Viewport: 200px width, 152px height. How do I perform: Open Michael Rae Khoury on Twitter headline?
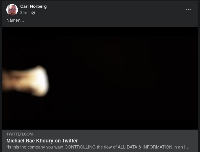[x=42, y=141]
